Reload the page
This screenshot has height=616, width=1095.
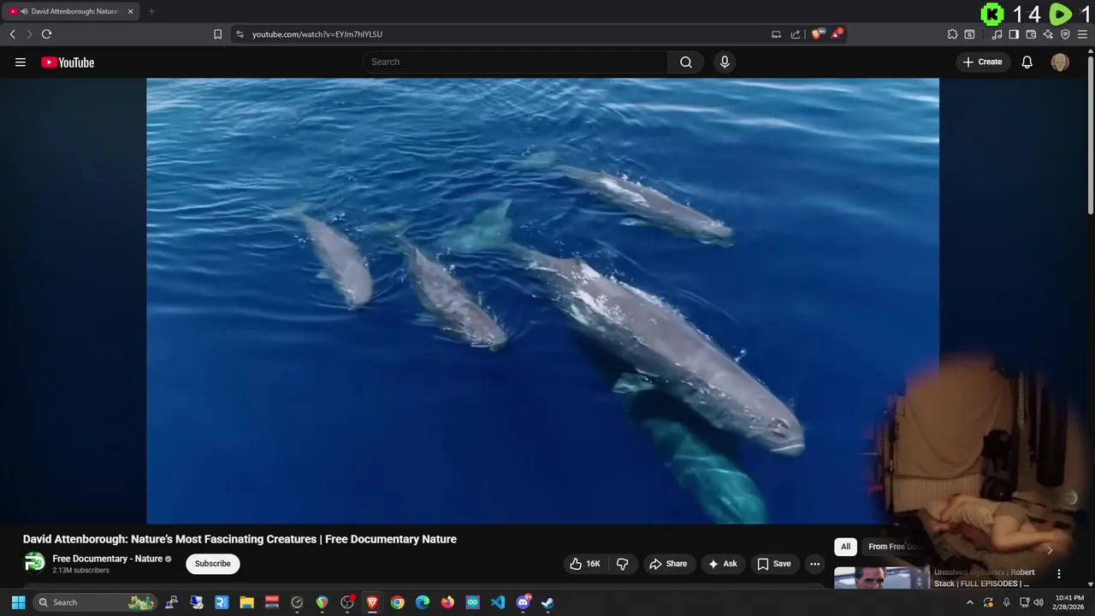pyautogui.click(x=46, y=34)
